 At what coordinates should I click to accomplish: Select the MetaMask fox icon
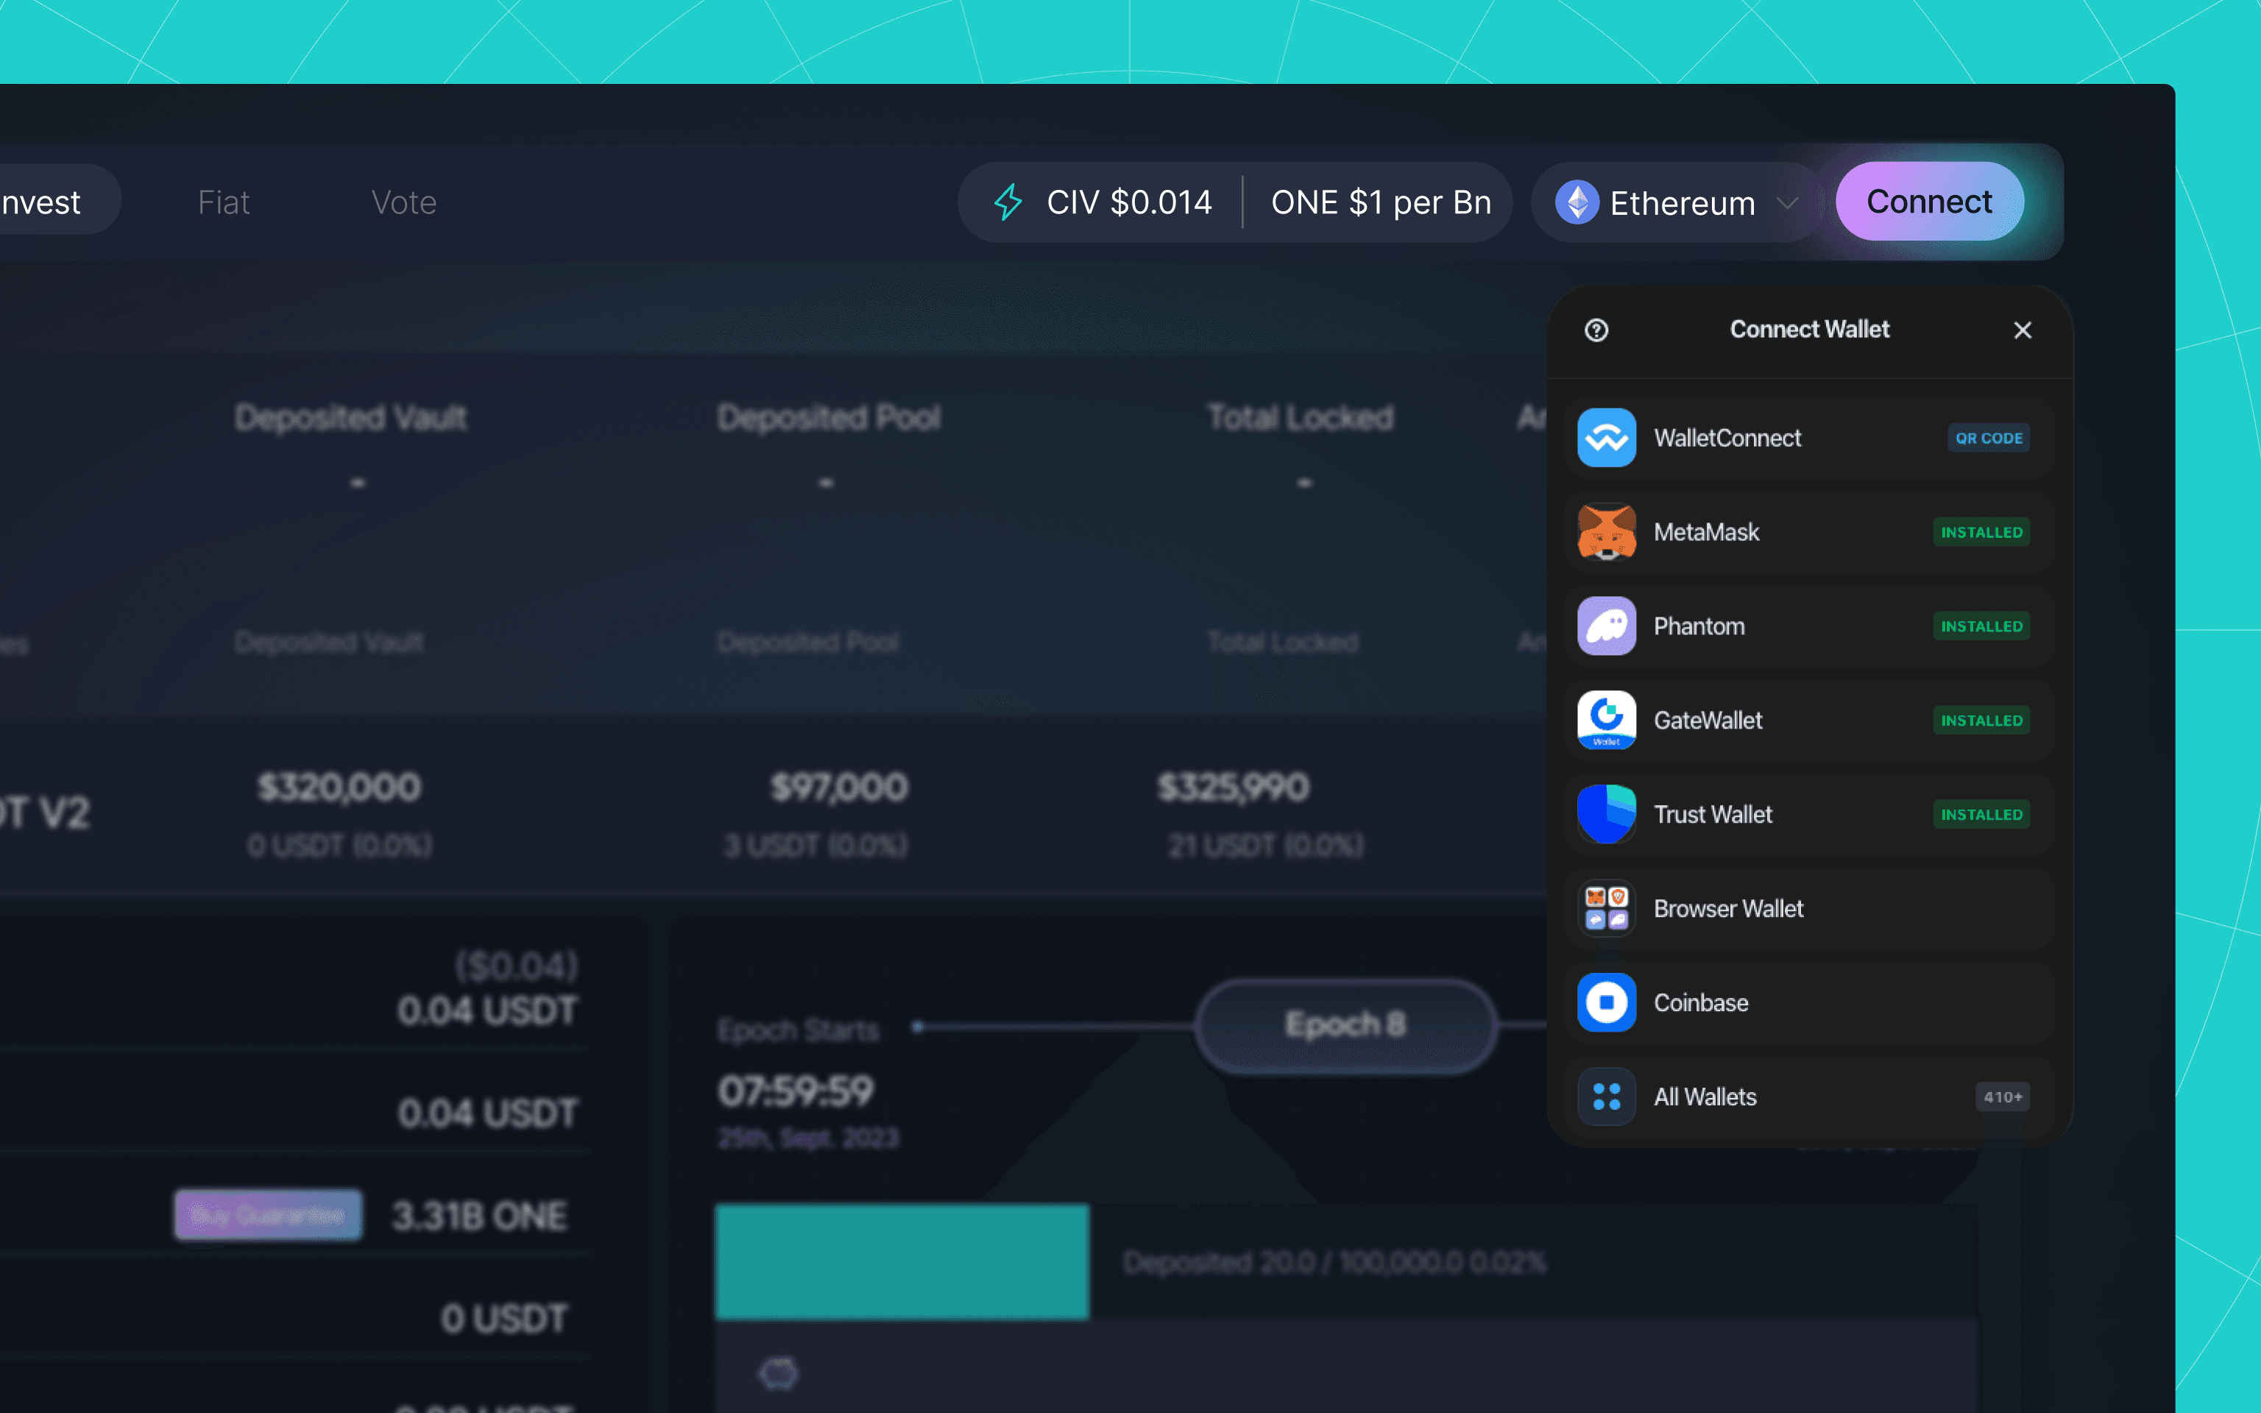click(x=1606, y=532)
